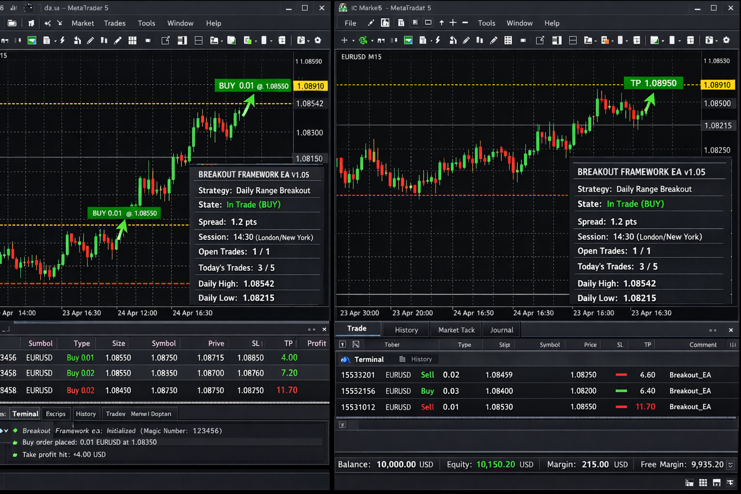The width and height of the screenshot is (741, 494).
Task: Click the folder icon in the left menu bar
Action: point(12,23)
